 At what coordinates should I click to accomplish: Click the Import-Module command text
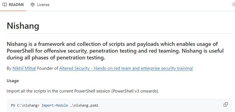point(55,105)
